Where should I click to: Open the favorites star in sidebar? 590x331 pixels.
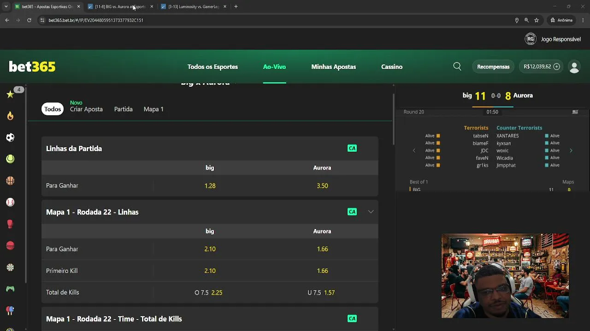[10, 94]
